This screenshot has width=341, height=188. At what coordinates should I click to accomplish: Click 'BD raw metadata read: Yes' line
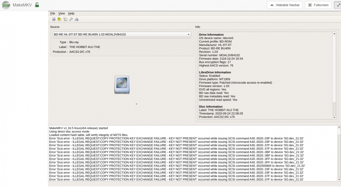pyautogui.click(x=217, y=97)
